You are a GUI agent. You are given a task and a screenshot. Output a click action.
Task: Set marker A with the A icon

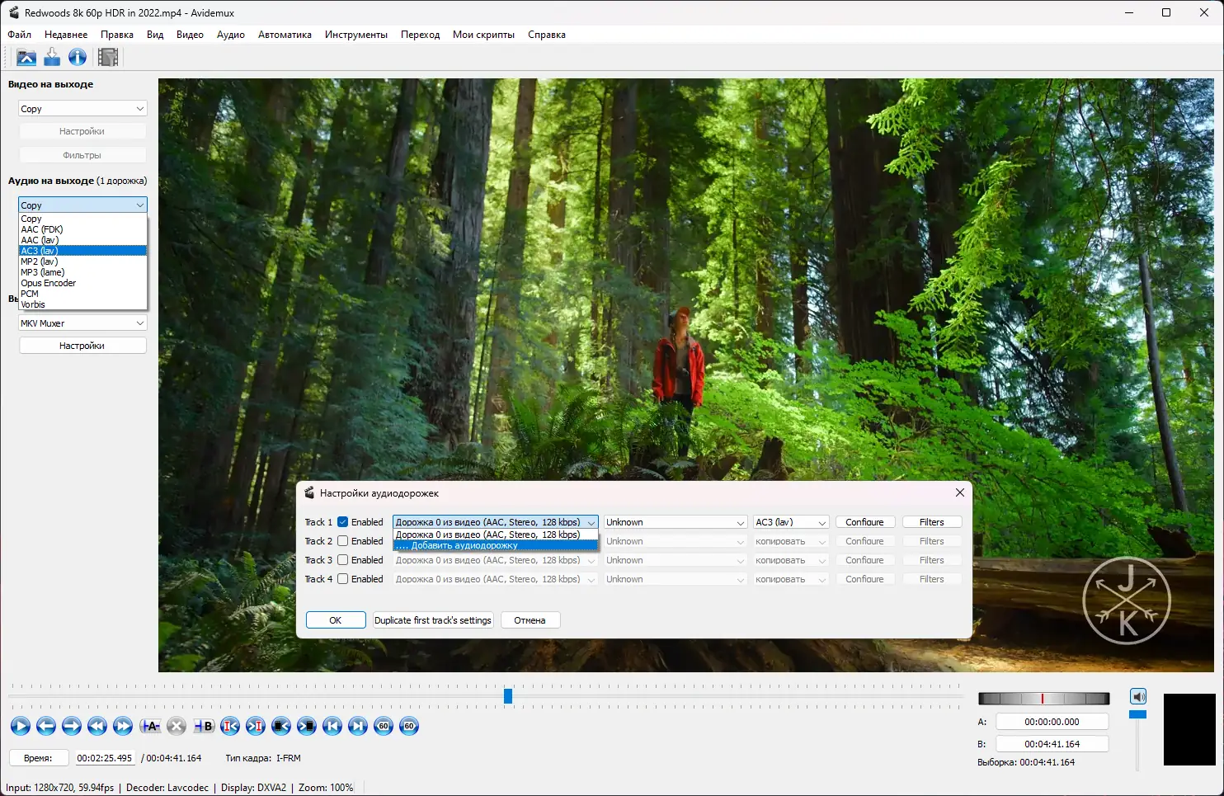pos(150,726)
